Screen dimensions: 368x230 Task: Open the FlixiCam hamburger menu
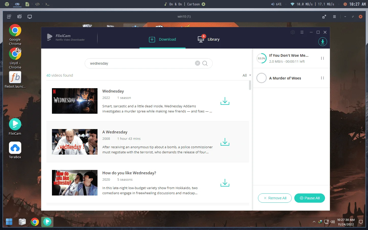click(x=302, y=32)
